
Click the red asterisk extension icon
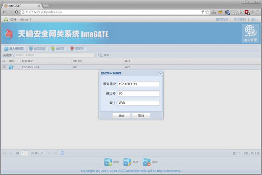[x=247, y=12]
